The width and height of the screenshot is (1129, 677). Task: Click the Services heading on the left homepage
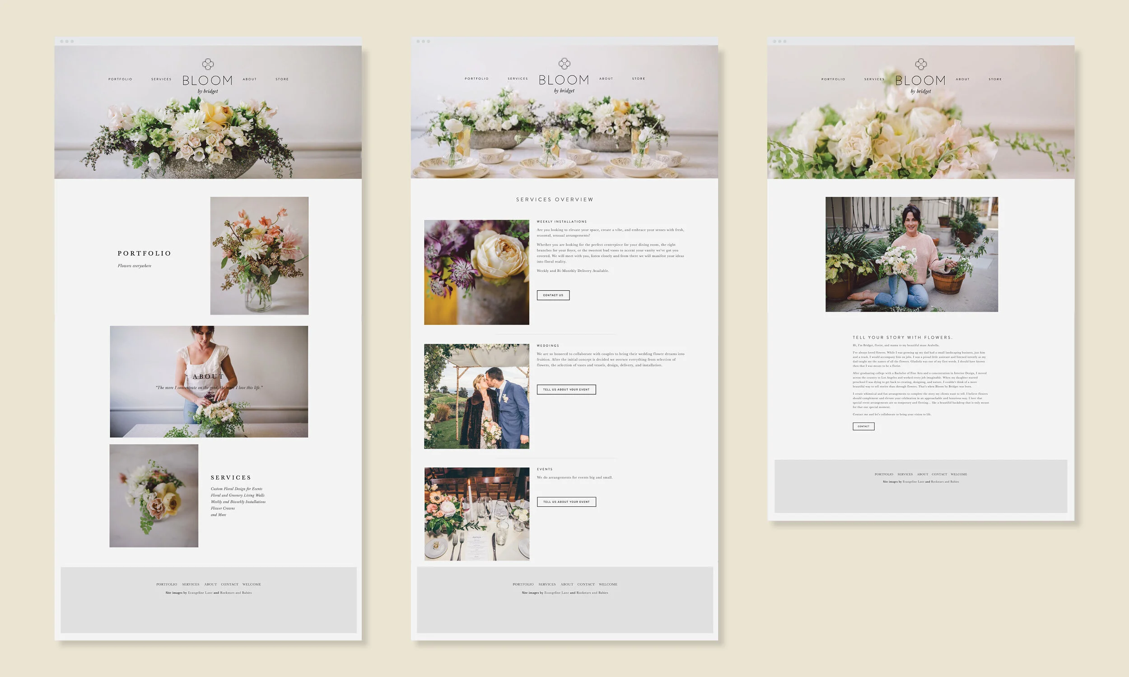point(230,478)
